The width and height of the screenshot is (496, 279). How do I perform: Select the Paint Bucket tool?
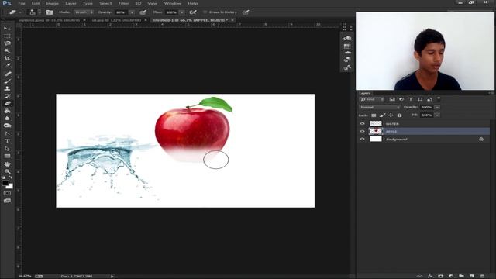(7, 111)
